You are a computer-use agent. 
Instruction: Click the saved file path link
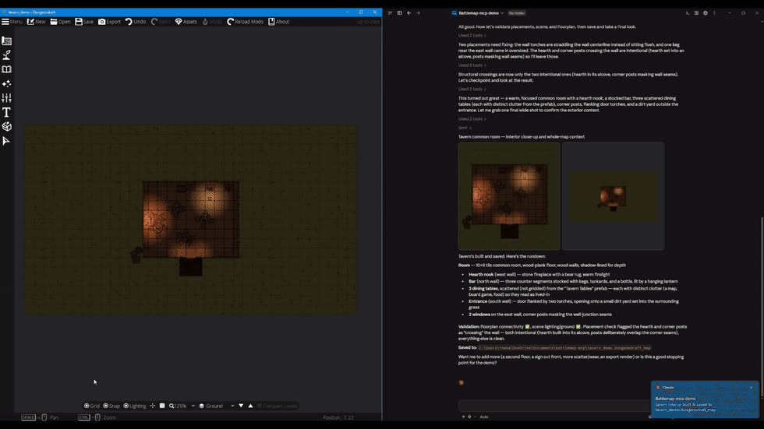point(564,348)
